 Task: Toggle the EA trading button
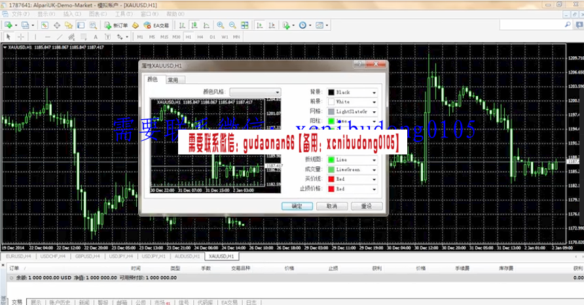coord(156,26)
